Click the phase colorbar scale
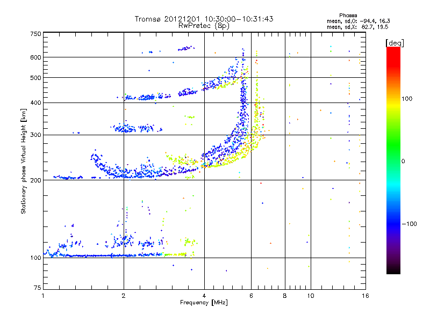Image resolution: width=430 pixels, height=322 pixels. point(393,160)
